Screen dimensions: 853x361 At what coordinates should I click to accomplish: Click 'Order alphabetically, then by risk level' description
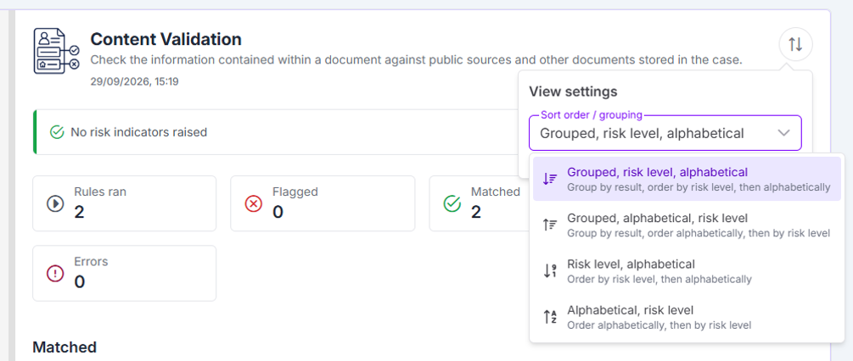659,325
